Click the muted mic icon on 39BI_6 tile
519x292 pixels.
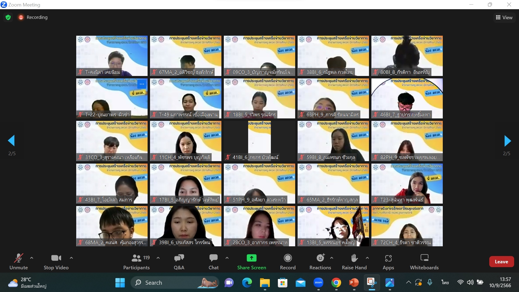pos(154,243)
